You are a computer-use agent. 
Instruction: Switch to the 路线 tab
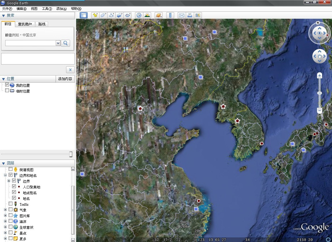pos(42,24)
